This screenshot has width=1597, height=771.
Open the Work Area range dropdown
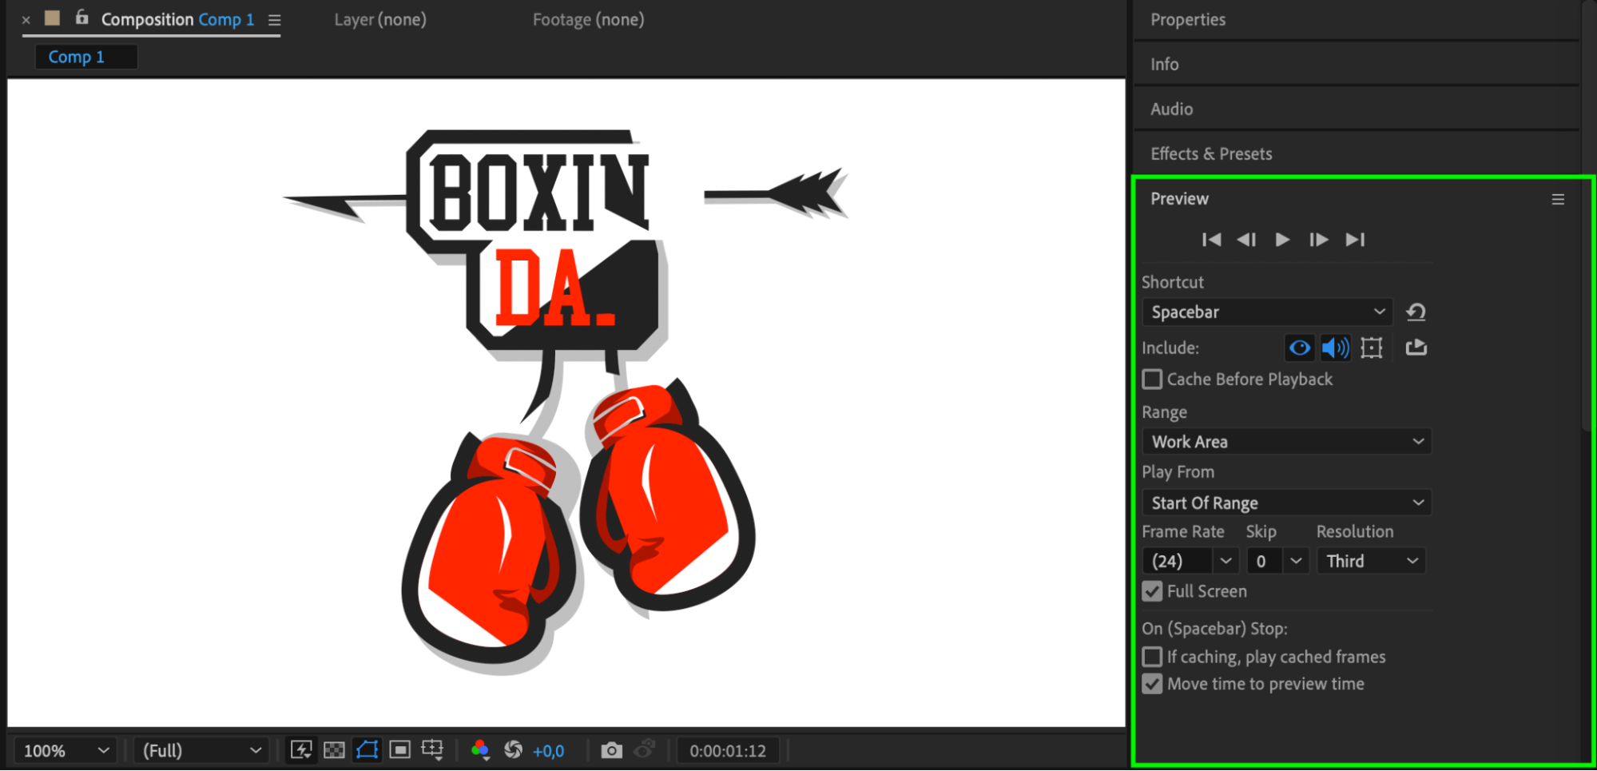click(1286, 442)
